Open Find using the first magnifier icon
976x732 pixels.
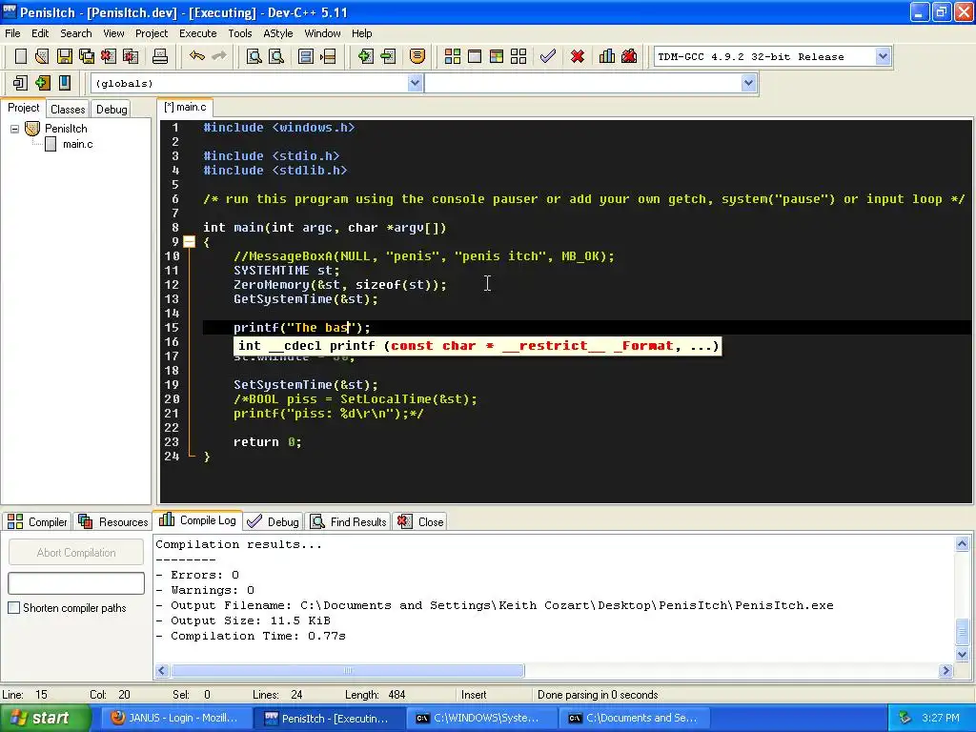click(254, 56)
